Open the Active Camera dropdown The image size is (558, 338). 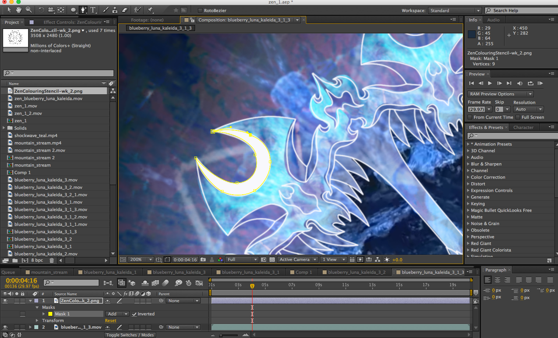coord(297,259)
